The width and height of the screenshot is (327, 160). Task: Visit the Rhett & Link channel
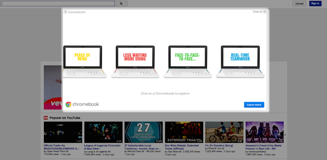click(x=214, y=149)
